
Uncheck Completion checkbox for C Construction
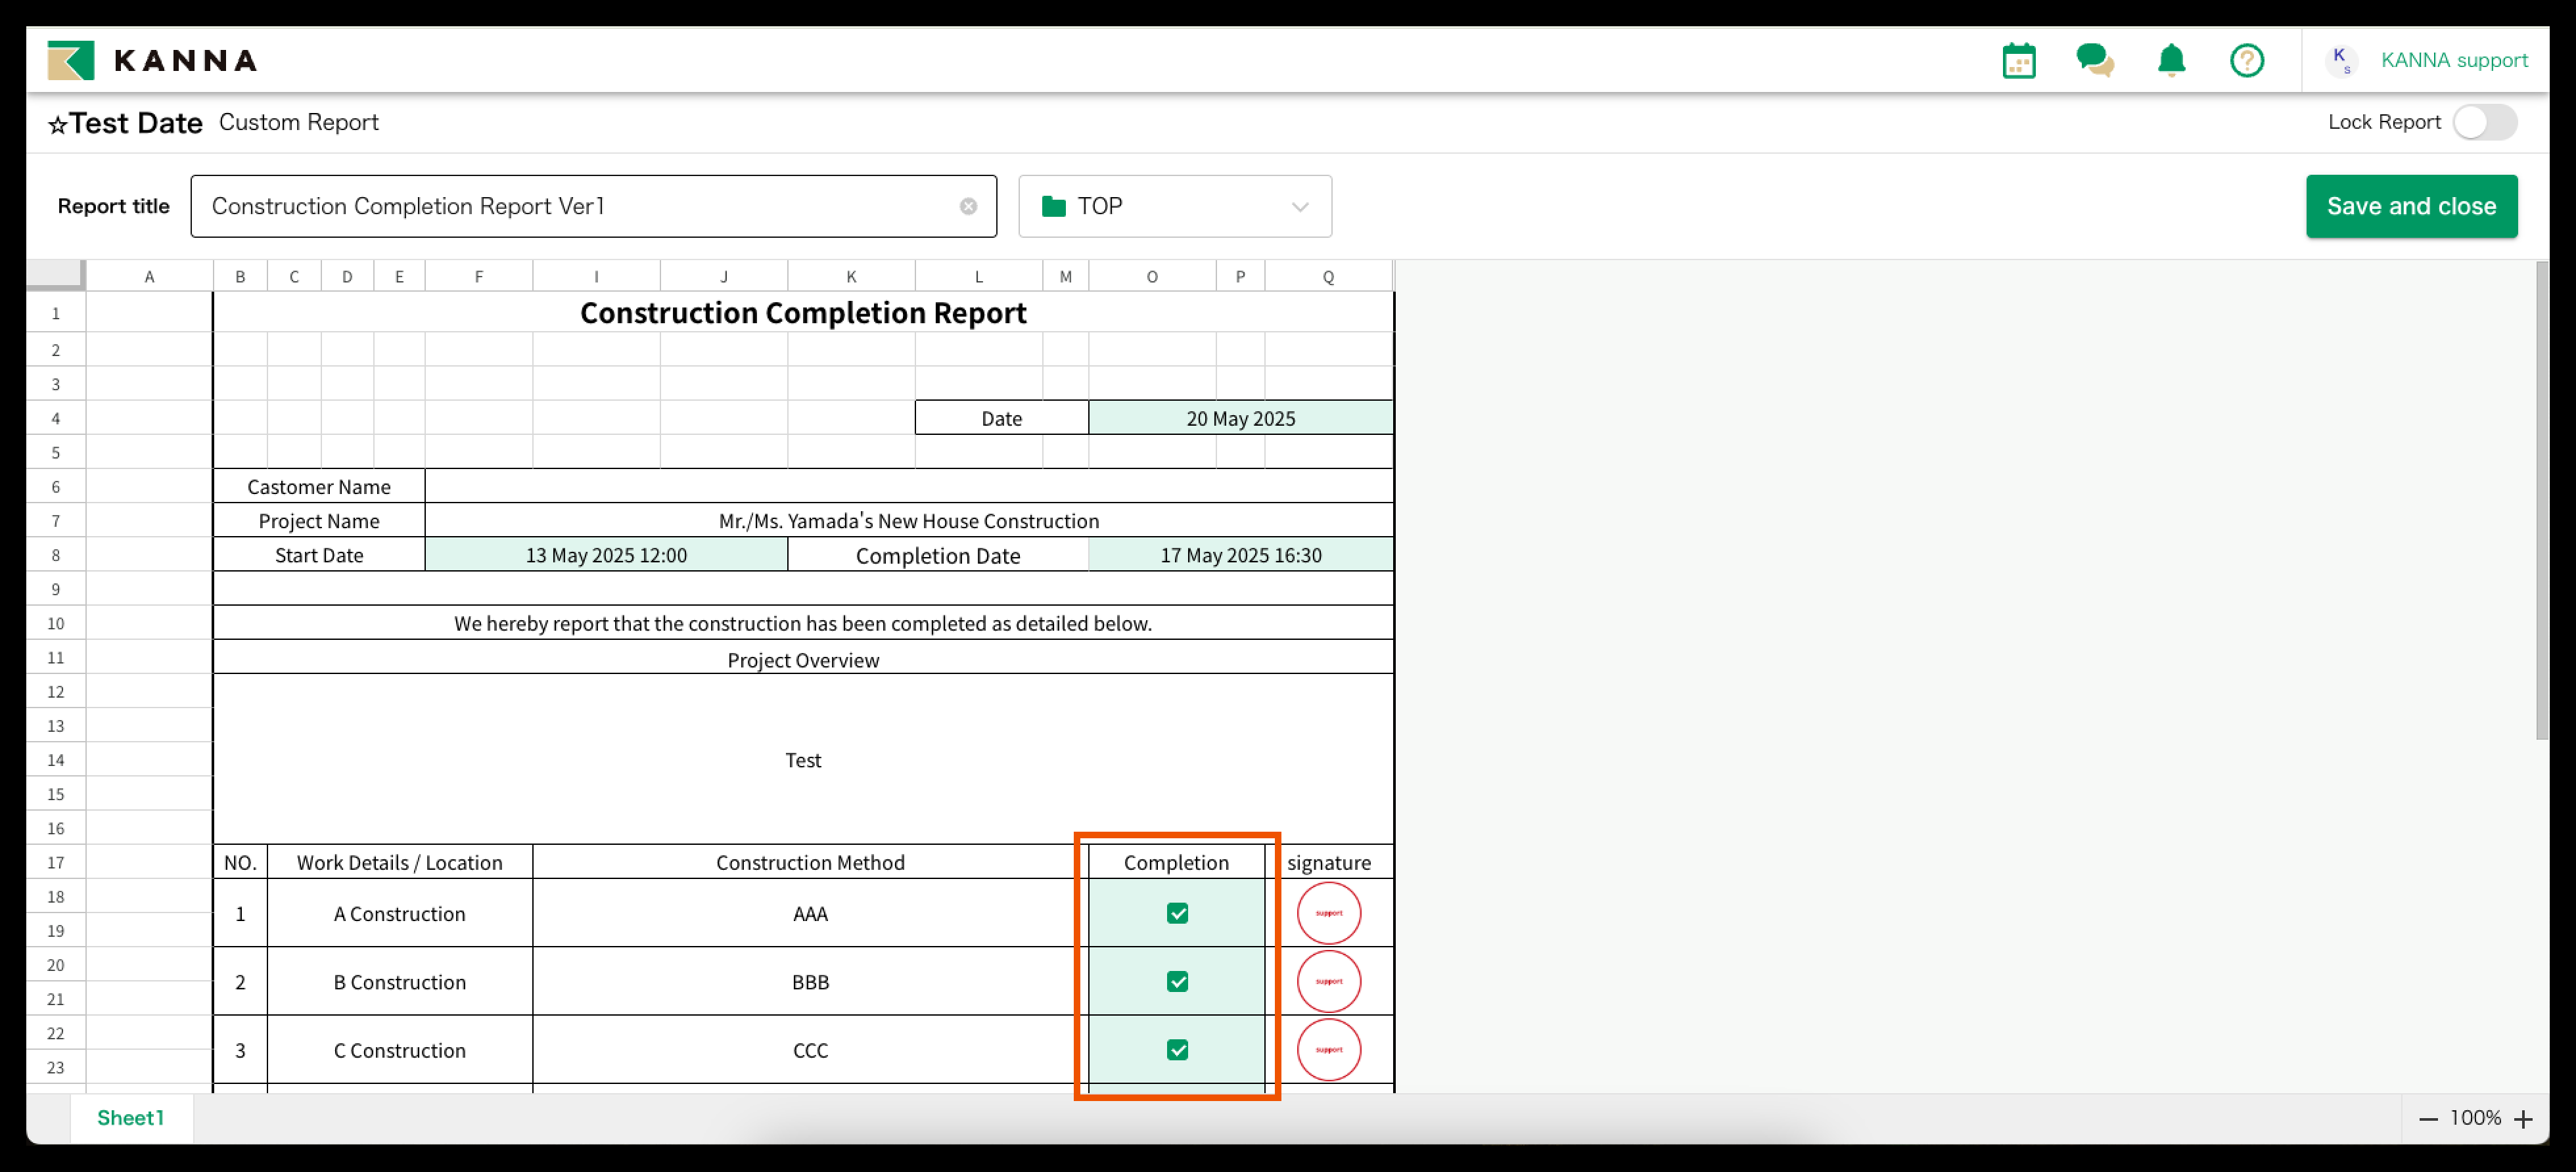[1177, 1049]
